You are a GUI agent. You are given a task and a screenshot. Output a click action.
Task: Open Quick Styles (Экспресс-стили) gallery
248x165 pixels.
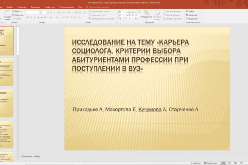click(x=157, y=15)
